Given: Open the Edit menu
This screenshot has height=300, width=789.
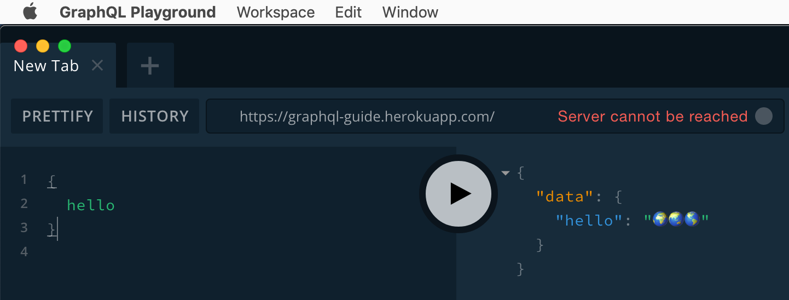Looking at the screenshot, I should 349,12.
